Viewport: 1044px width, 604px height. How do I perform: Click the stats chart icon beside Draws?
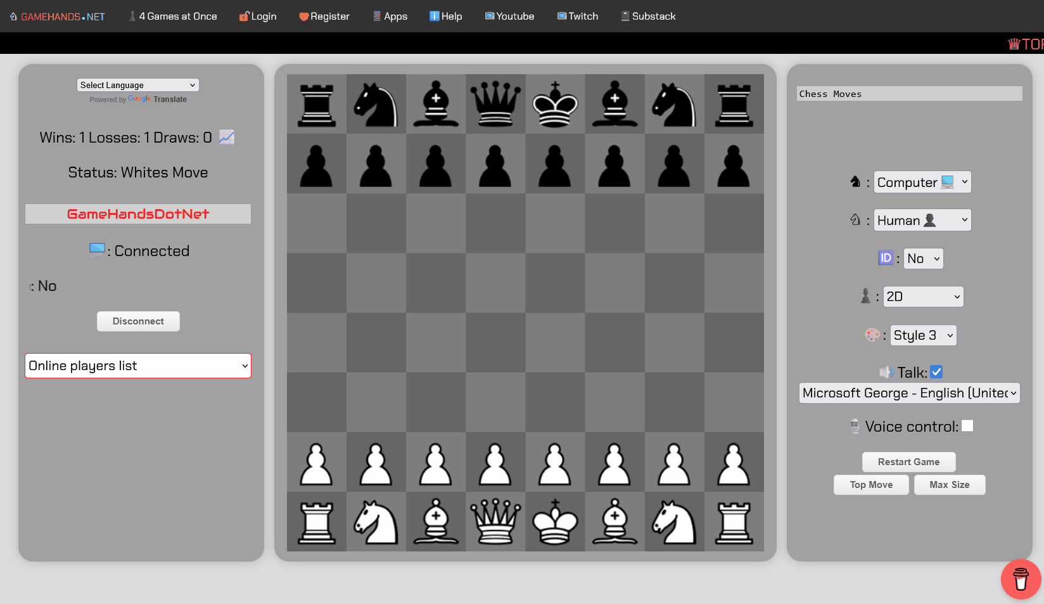227,137
